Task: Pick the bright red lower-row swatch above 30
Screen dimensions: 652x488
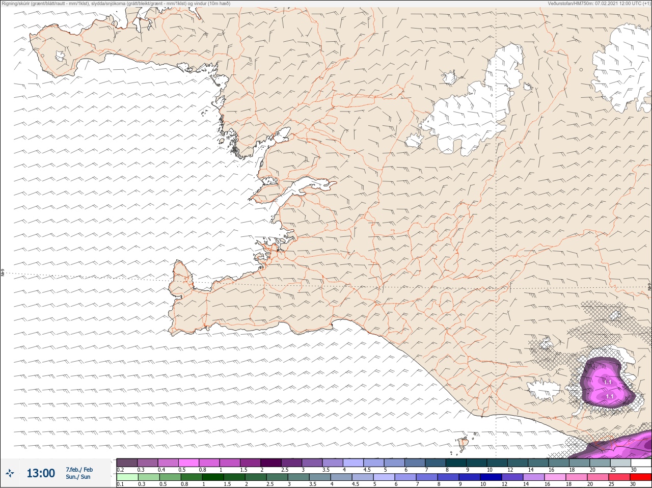Action: click(x=641, y=477)
